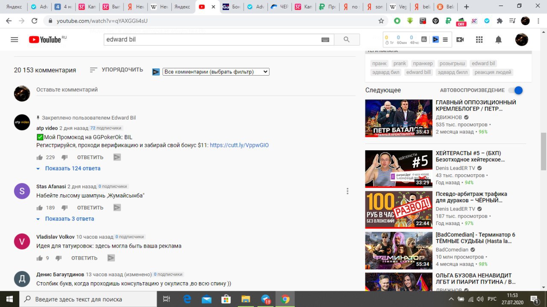
Task: Open the Терминатор 6 BadComedian video title
Action: pyautogui.click(x=476, y=238)
